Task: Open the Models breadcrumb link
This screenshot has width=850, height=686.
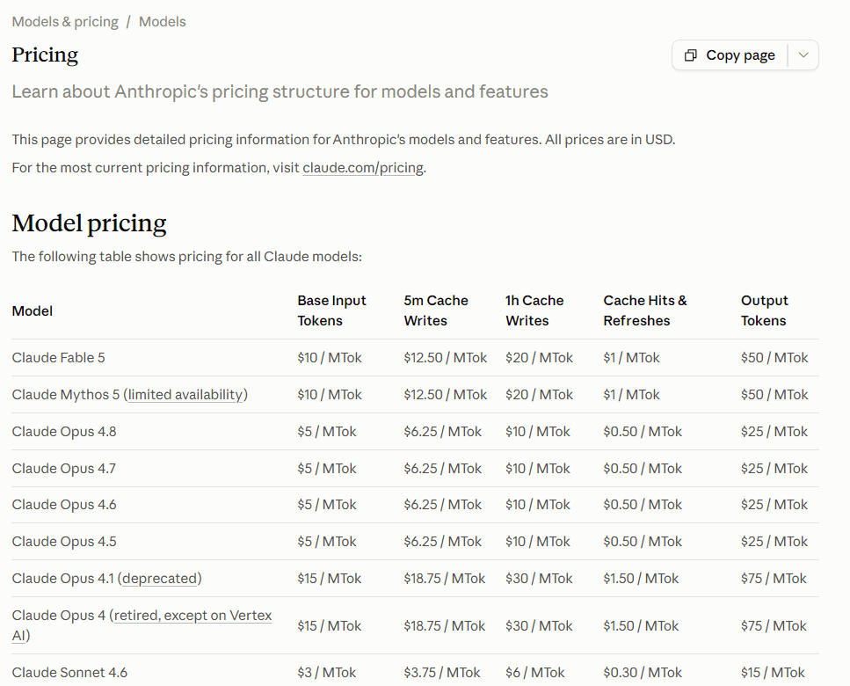Action: click(x=162, y=22)
